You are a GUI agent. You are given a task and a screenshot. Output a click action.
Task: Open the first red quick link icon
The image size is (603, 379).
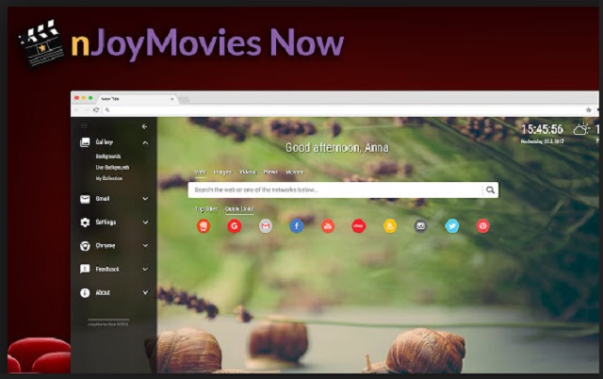click(204, 226)
